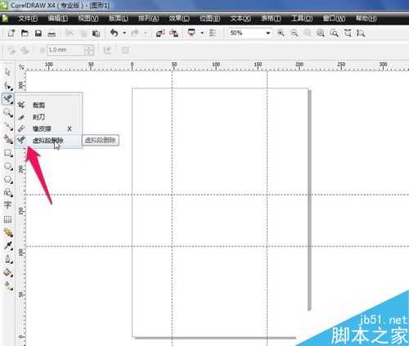Click the width field spinner arrows
Viewport: 409px width, 346px height.
click(x=88, y=50)
